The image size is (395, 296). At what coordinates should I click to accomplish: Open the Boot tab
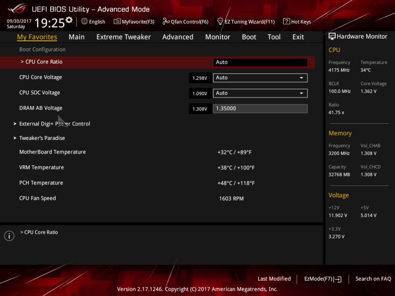(x=249, y=37)
